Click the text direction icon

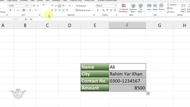point(70,6)
